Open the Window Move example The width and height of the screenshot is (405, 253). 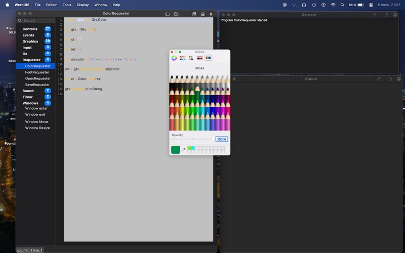pyautogui.click(x=36, y=121)
